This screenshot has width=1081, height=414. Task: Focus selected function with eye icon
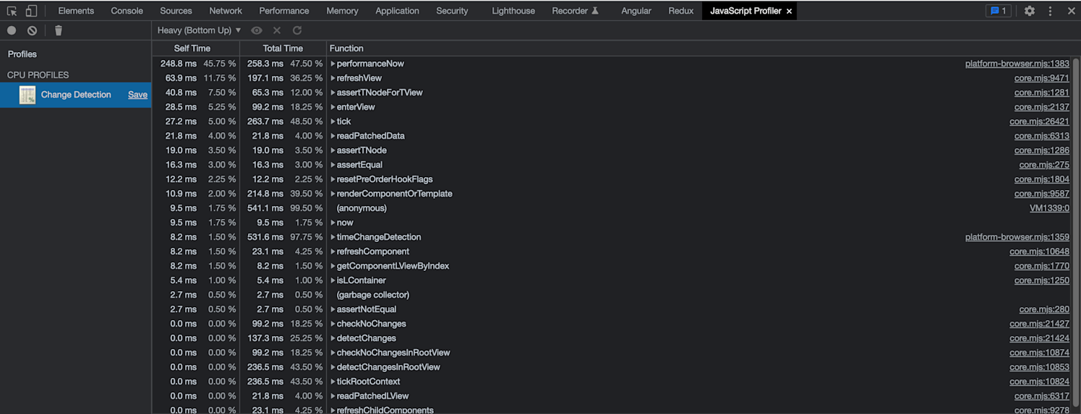pyautogui.click(x=256, y=30)
